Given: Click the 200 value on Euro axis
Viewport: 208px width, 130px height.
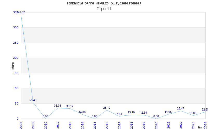Looking at the screenshot, I should pos(16,58).
